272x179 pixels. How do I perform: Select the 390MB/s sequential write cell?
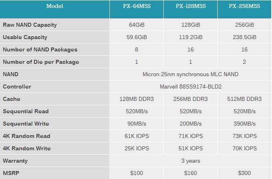pyautogui.click(x=244, y=124)
